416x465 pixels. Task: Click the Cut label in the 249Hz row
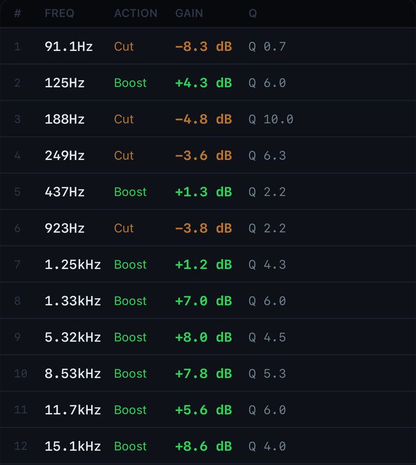tap(124, 156)
